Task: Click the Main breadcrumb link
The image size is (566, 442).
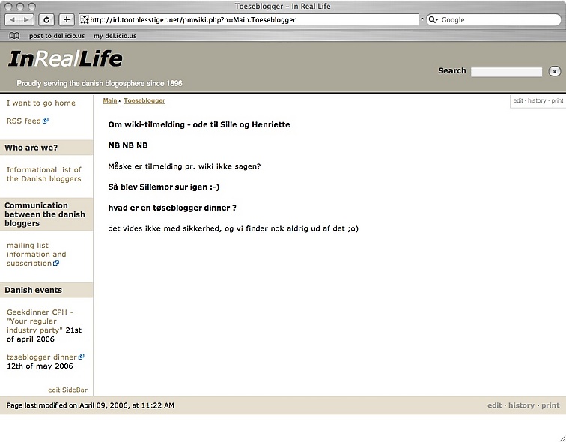Action: tap(110, 100)
